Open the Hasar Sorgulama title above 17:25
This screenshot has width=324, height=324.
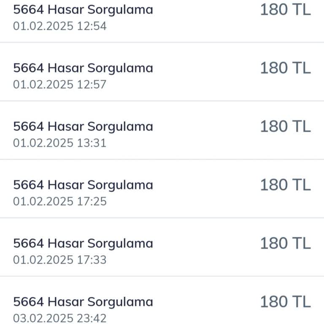click(x=83, y=185)
